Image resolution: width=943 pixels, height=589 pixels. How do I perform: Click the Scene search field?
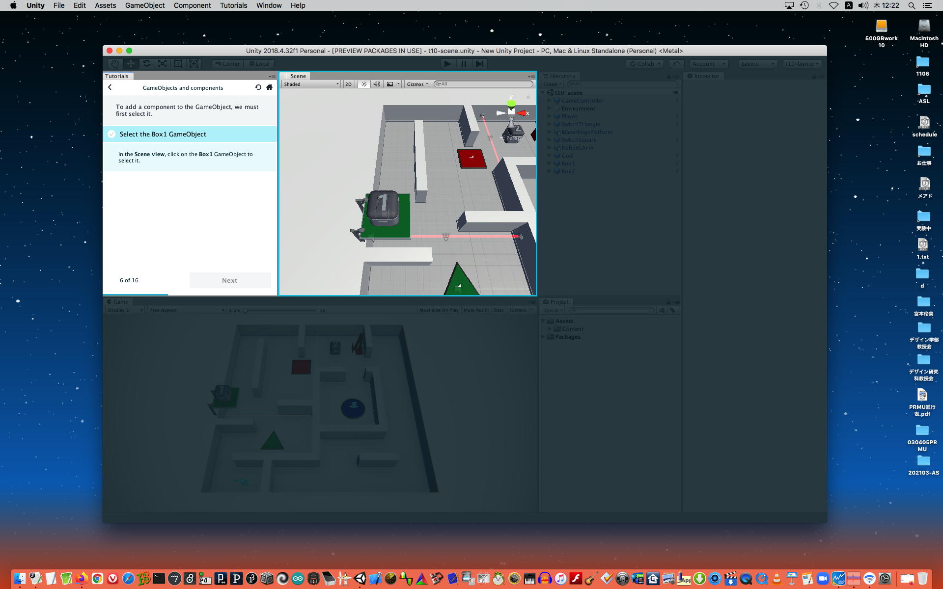484,84
